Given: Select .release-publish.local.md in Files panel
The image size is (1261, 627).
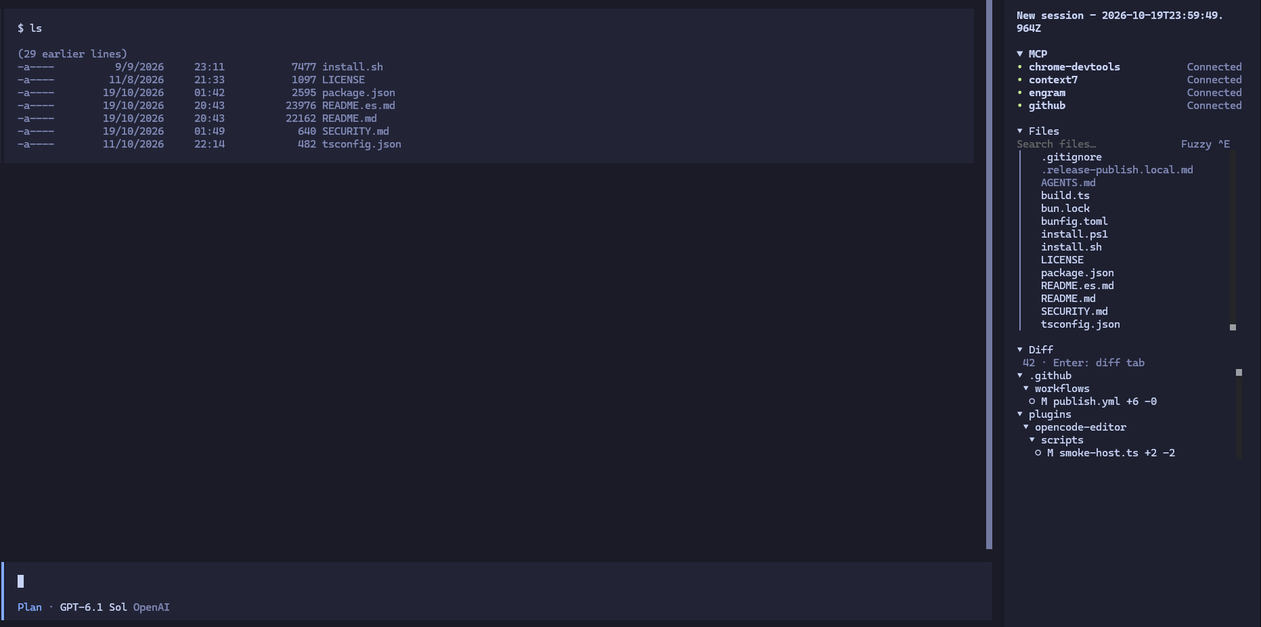Looking at the screenshot, I should point(1117,170).
